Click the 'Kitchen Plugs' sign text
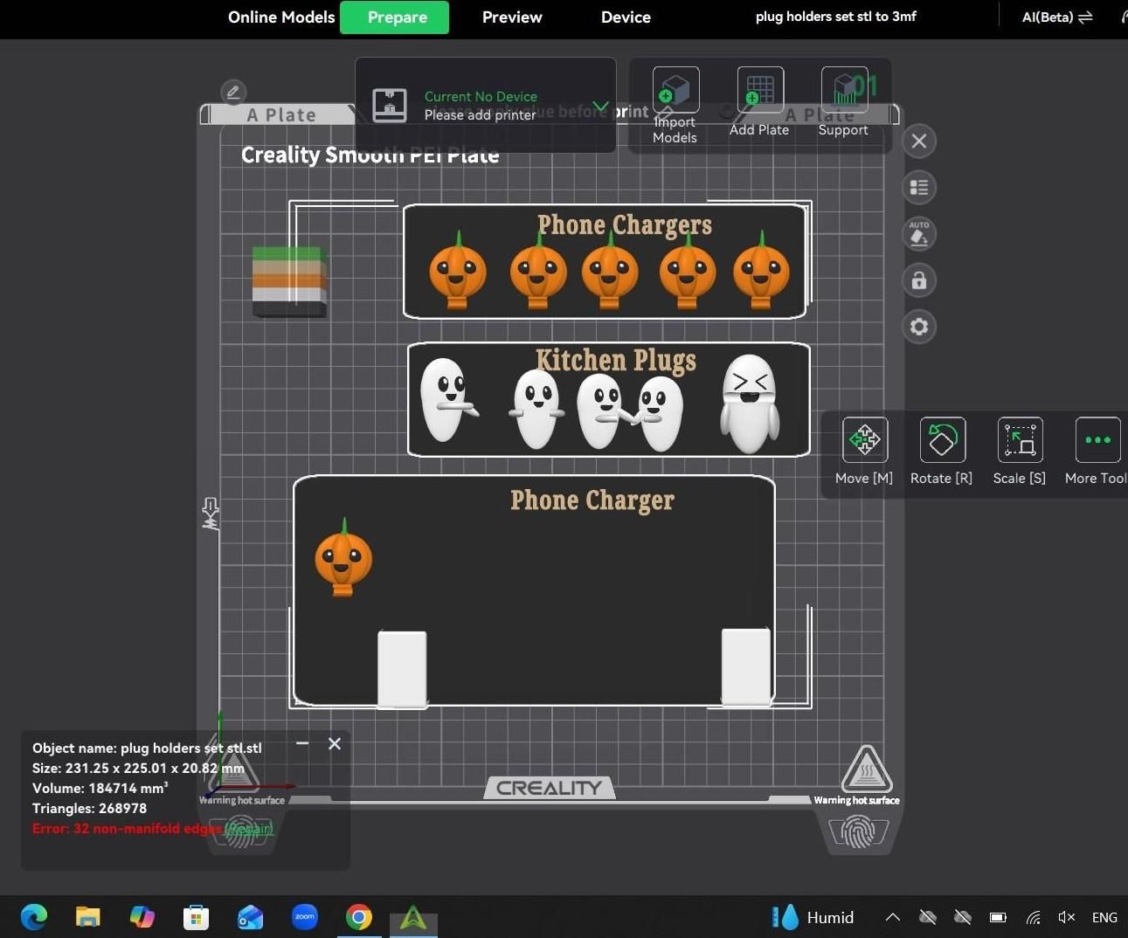The image size is (1128, 938). [616, 361]
